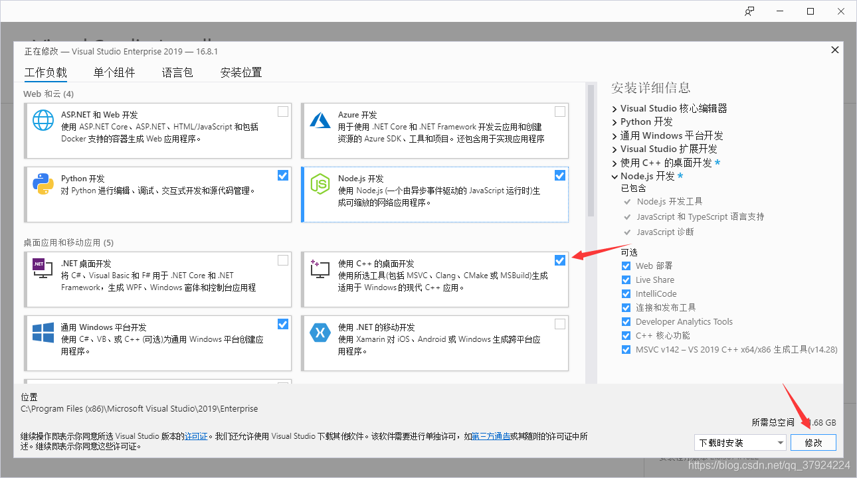Toggle the 使用 C++ 的桌面开发 checkbox

560,260
